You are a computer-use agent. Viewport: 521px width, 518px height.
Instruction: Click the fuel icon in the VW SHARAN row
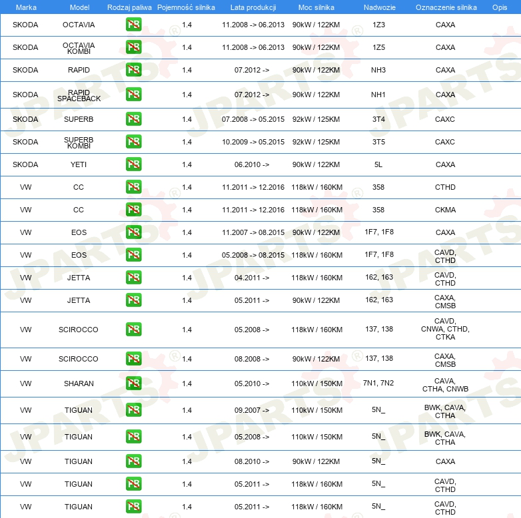click(x=133, y=384)
